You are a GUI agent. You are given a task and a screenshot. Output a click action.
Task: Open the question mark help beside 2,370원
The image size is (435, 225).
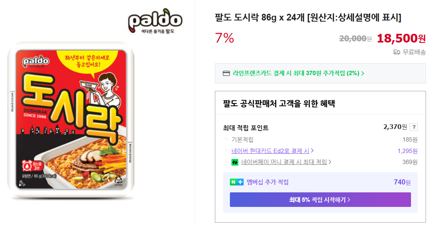pos(413,127)
